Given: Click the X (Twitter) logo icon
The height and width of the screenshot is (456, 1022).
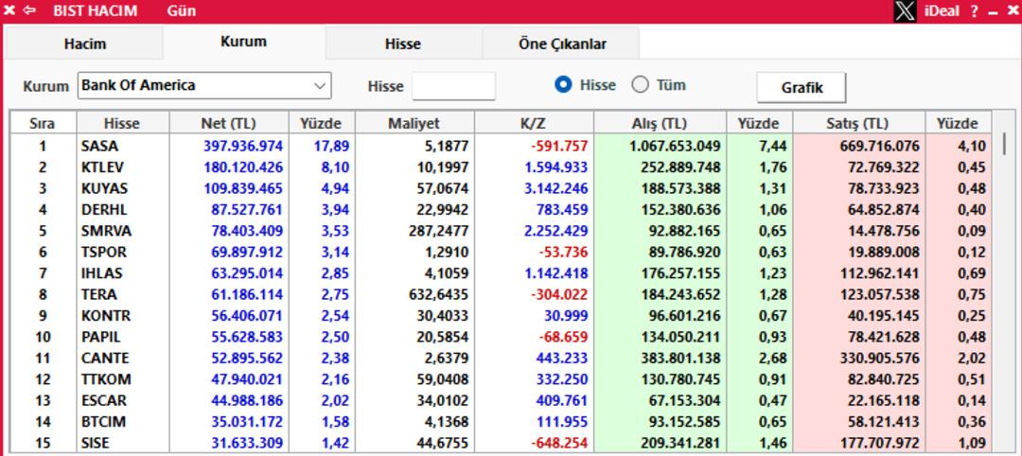Looking at the screenshot, I should tap(905, 11).
